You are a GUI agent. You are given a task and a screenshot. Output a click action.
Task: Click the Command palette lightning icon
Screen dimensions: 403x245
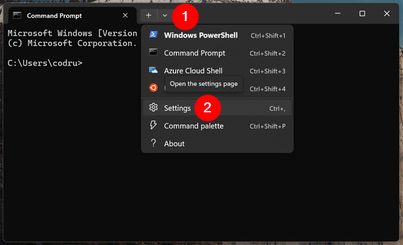coord(154,125)
